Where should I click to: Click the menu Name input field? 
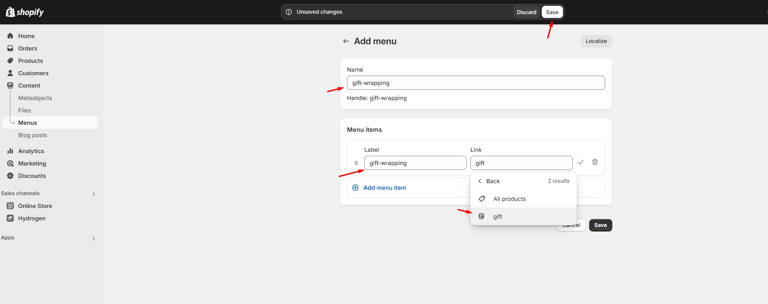(476, 83)
